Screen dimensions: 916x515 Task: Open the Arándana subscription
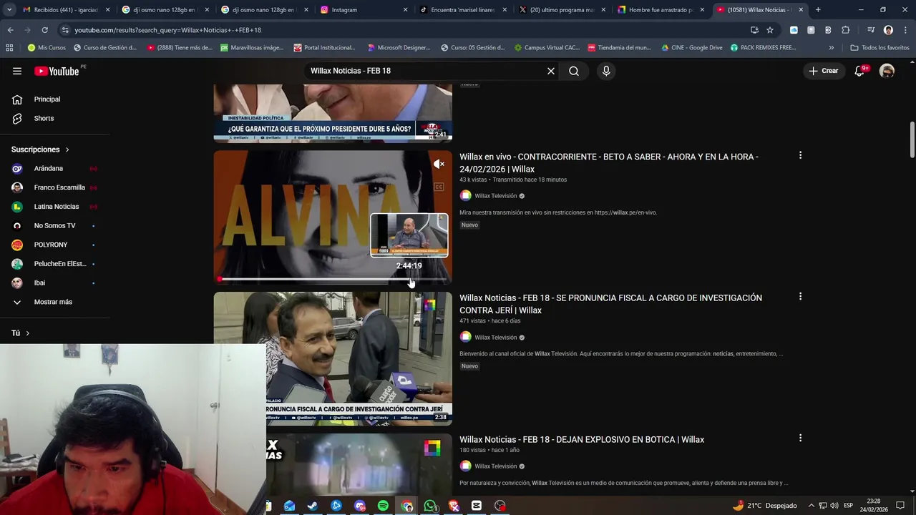49,169
